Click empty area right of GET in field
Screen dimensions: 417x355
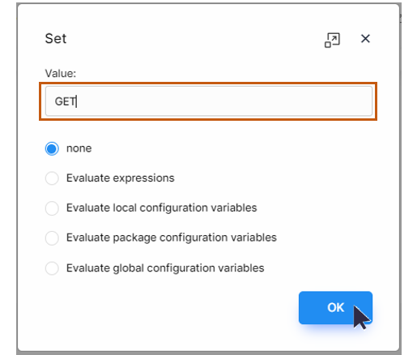(x=224, y=101)
